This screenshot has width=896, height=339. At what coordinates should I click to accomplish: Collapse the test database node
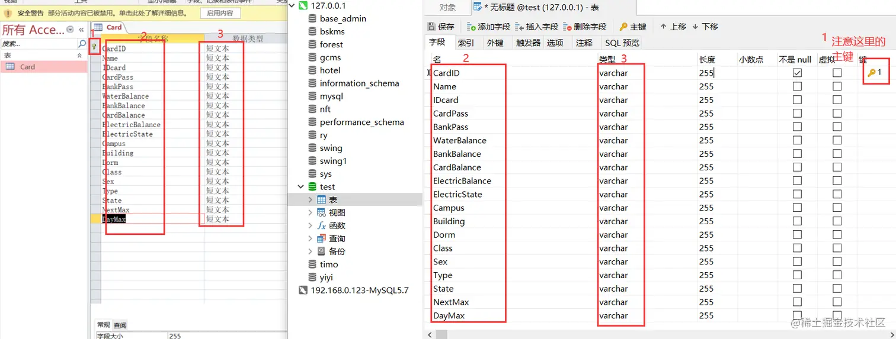[302, 187]
